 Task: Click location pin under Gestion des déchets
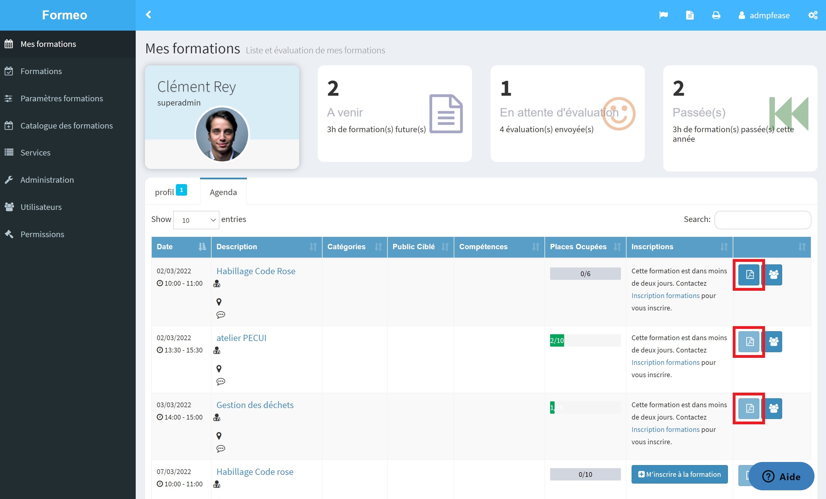pos(219,436)
